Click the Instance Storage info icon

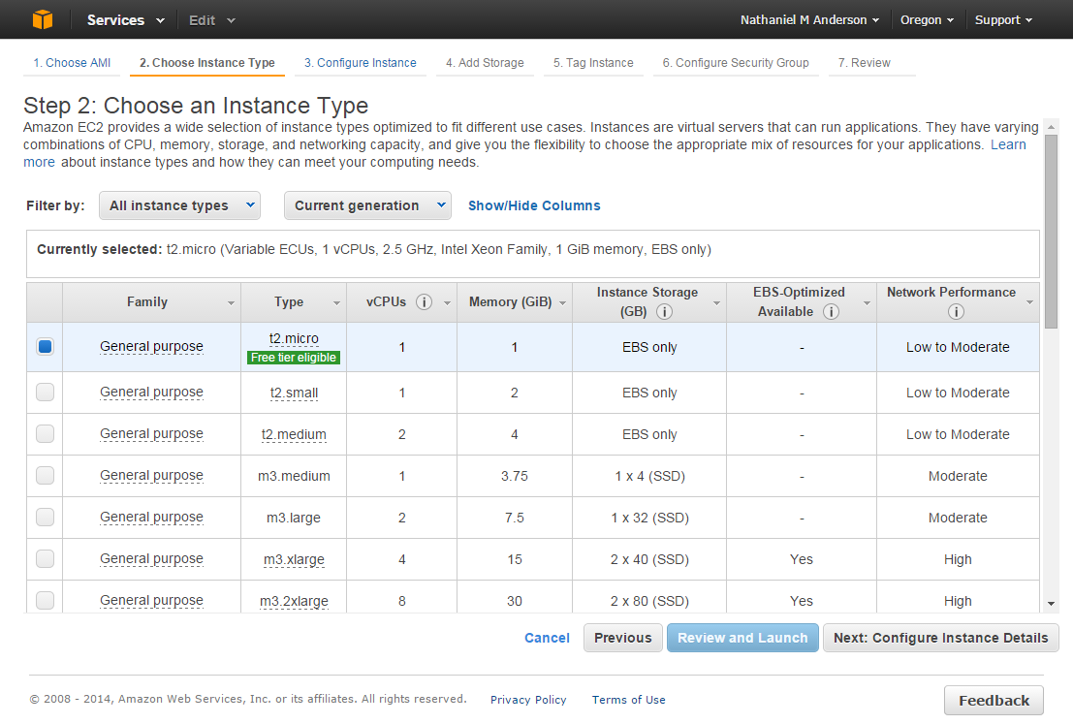(x=664, y=312)
